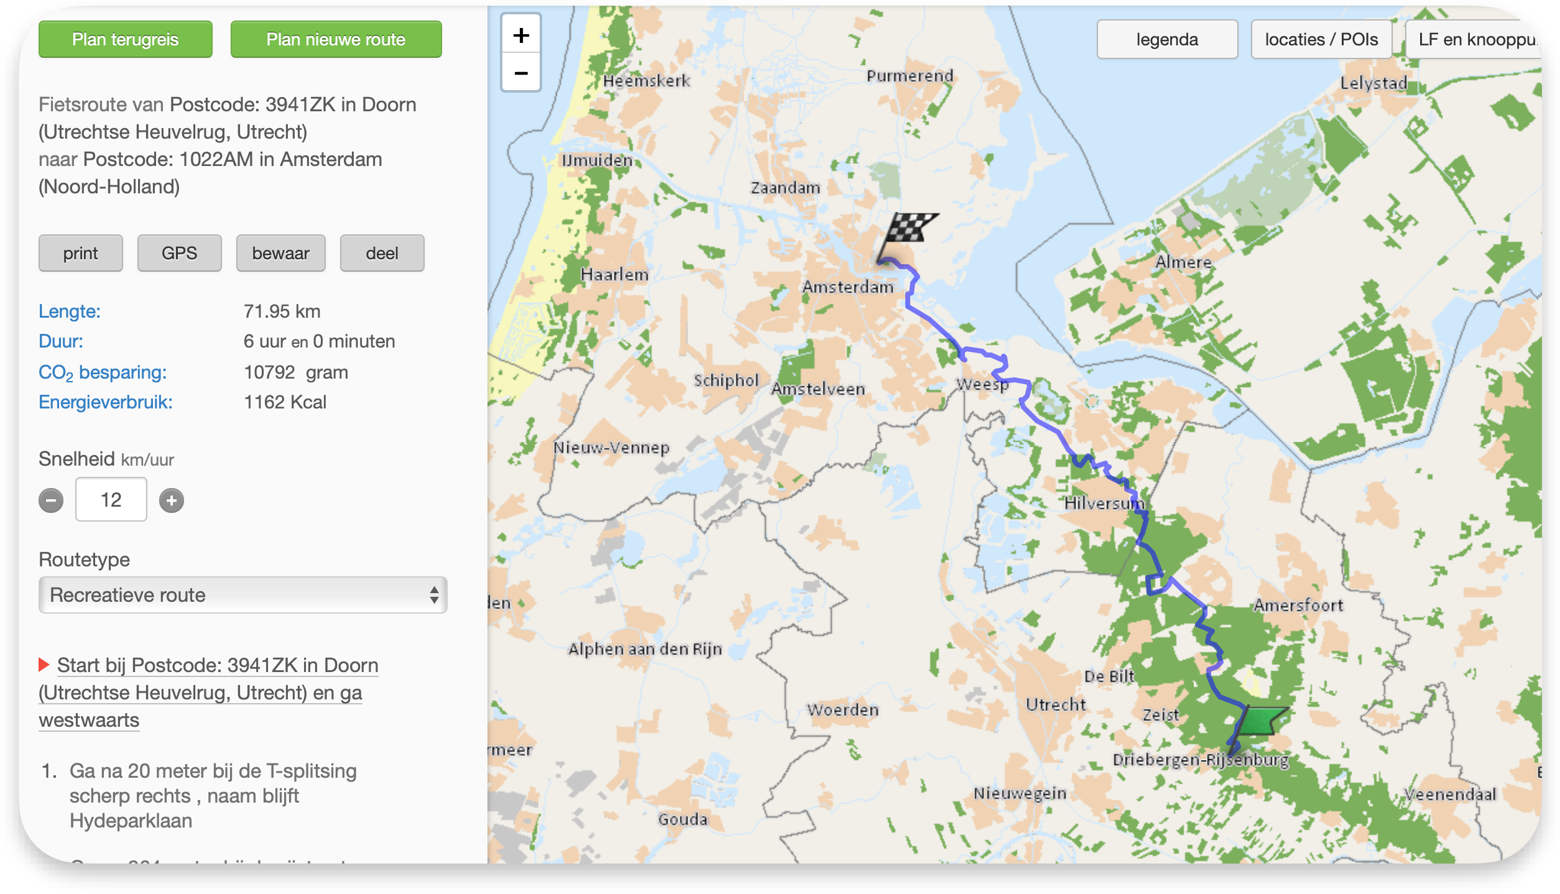Click the speed field showing 12

coord(111,499)
